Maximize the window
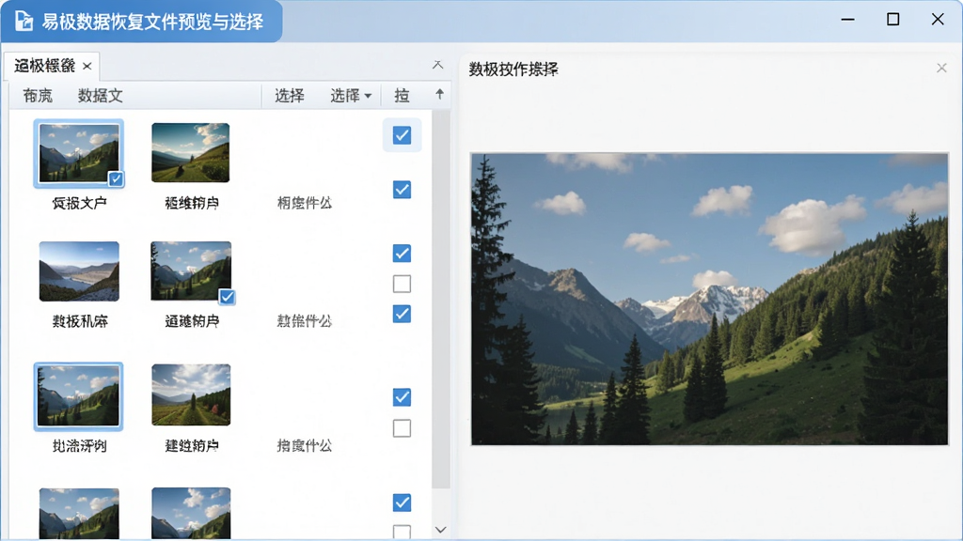963x541 pixels. [x=893, y=20]
